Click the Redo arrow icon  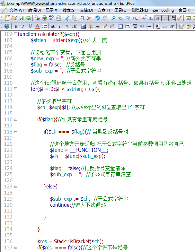point(105,18)
